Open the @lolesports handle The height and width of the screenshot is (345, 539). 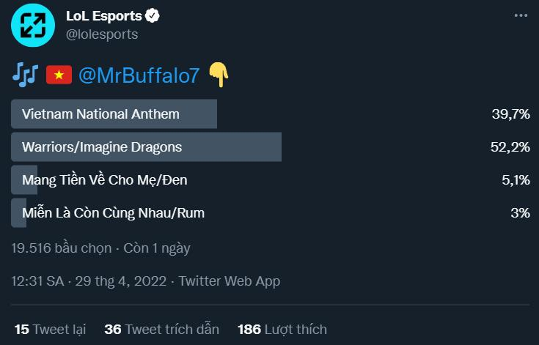(102, 34)
